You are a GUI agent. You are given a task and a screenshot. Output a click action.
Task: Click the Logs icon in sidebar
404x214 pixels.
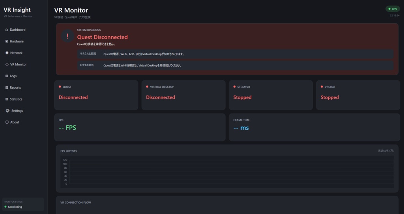pyautogui.click(x=7, y=76)
